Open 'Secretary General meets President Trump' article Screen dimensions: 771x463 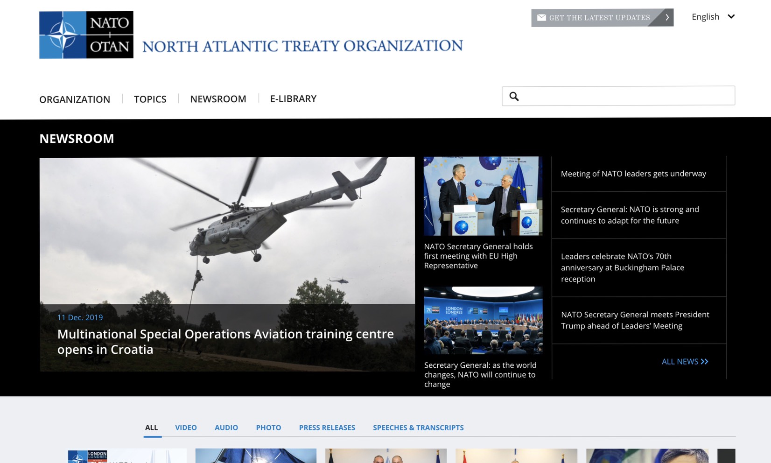(635, 320)
